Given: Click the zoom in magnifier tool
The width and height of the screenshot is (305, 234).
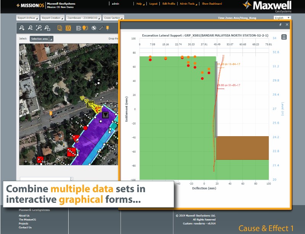Looking at the screenshot, I should pos(22,28).
